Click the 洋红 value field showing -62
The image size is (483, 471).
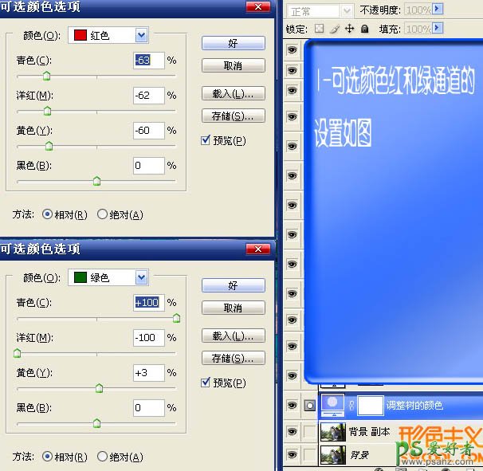pos(148,96)
